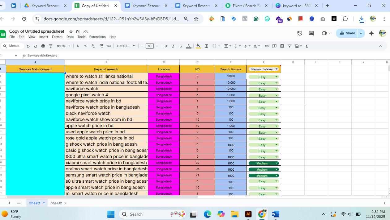
Task: Open the Fill color picker
Action: (x=198, y=46)
